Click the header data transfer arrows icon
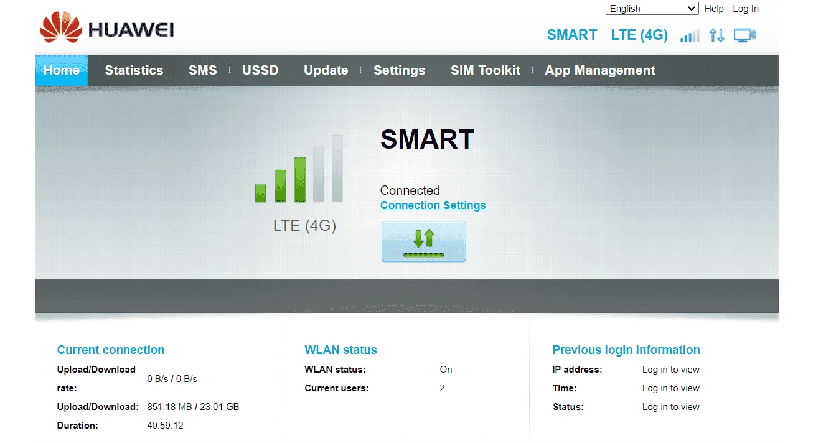 pyautogui.click(x=716, y=35)
